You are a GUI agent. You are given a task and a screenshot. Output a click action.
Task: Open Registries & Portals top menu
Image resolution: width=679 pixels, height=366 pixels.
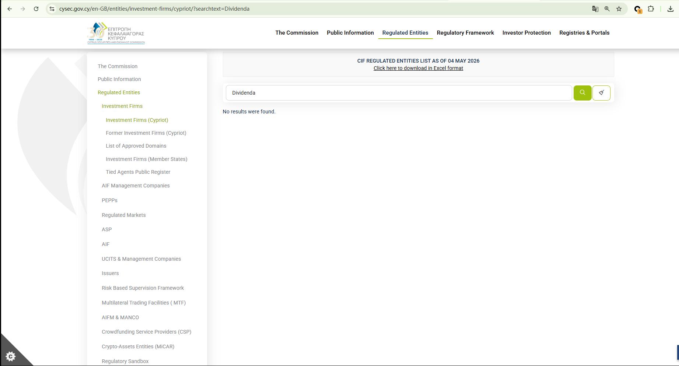pos(584,33)
